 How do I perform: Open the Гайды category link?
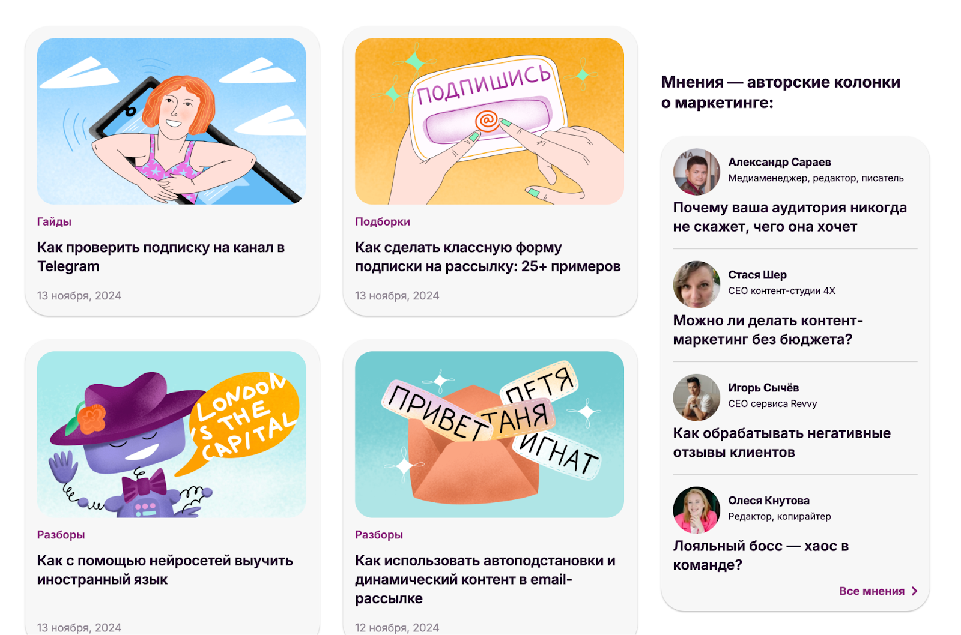pos(54,221)
